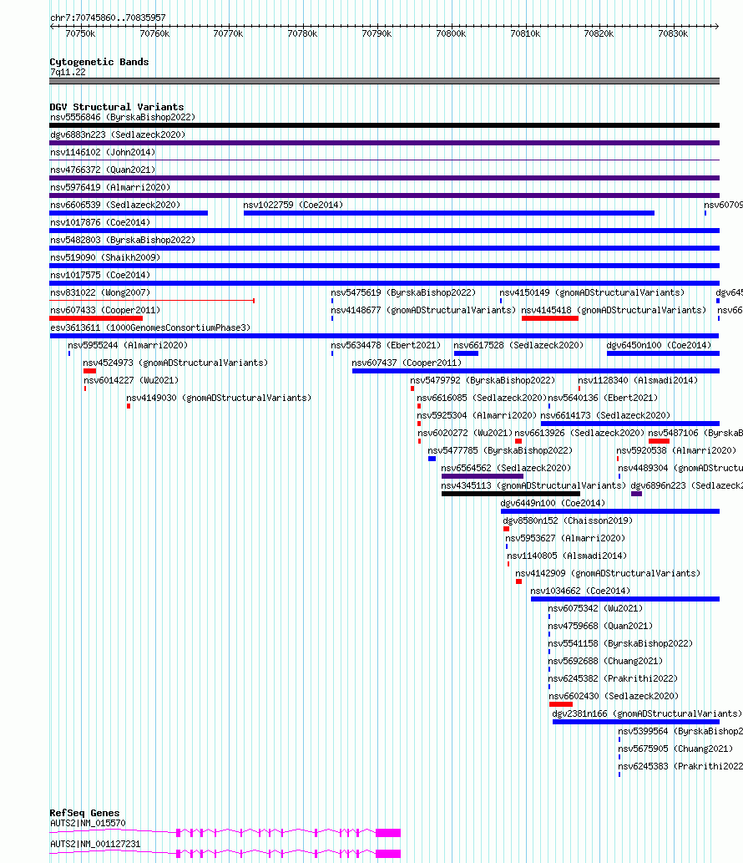Screen dimensions: 743x863
Task: Click nsv6020272 (Wu2021) label
Action: click(465, 434)
